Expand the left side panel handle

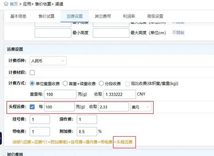(1, 139)
